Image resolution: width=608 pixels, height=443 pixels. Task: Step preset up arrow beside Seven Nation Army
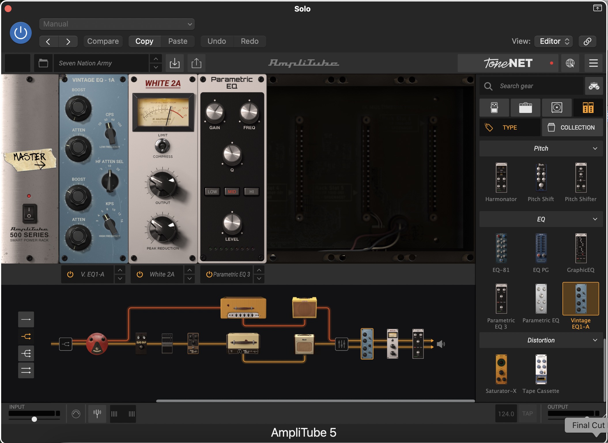click(156, 59)
